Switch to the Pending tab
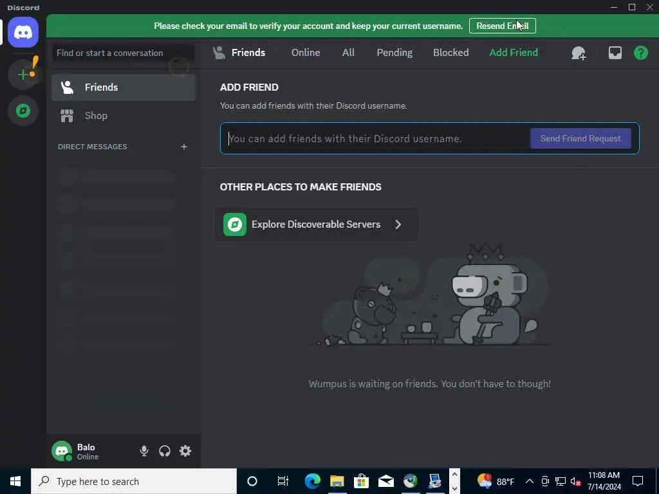The height and width of the screenshot is (494, 659). click(x=394, y=53)
